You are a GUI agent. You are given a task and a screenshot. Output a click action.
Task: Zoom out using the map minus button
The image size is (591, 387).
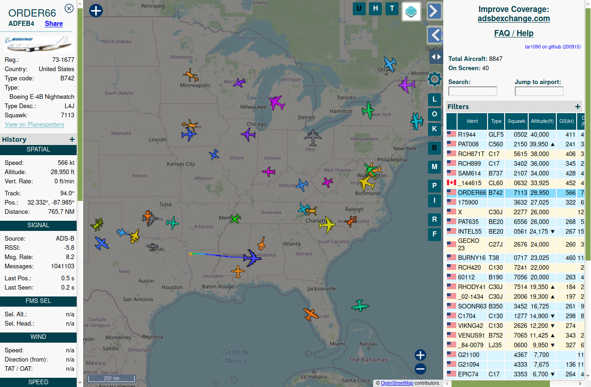420,369
